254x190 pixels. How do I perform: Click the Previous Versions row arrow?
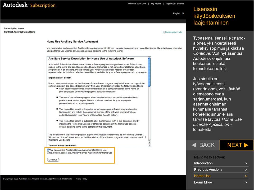click(246, 170)
